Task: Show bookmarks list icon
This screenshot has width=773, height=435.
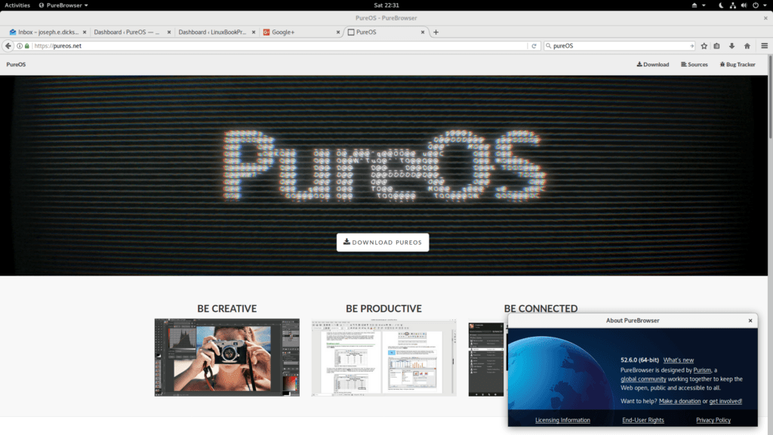Action: [x=717, y=46]
